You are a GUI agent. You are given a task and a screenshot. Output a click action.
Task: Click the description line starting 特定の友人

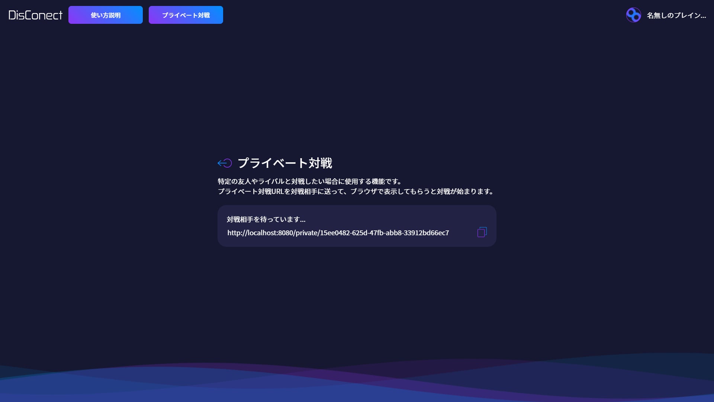[x=309, y=182]
